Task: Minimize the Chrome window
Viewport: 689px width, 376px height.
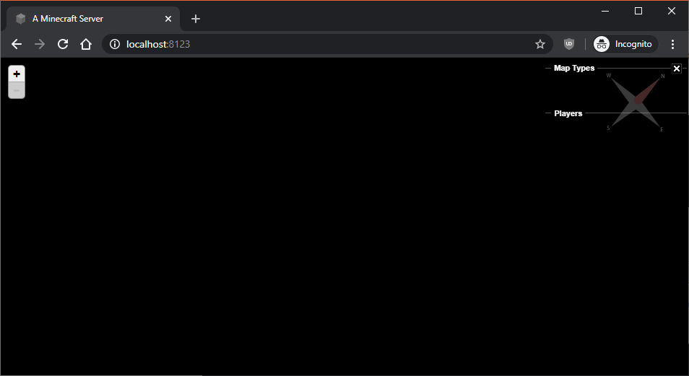Action: coord(605,11)
